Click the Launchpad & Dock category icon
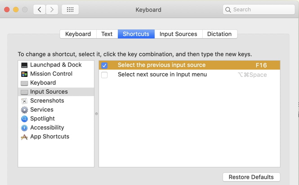The height and width of the screenshot is (185, 299). 24,65
